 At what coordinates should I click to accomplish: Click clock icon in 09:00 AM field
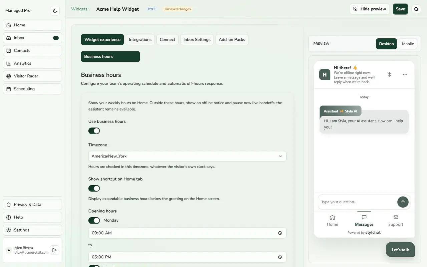[280, 233]
